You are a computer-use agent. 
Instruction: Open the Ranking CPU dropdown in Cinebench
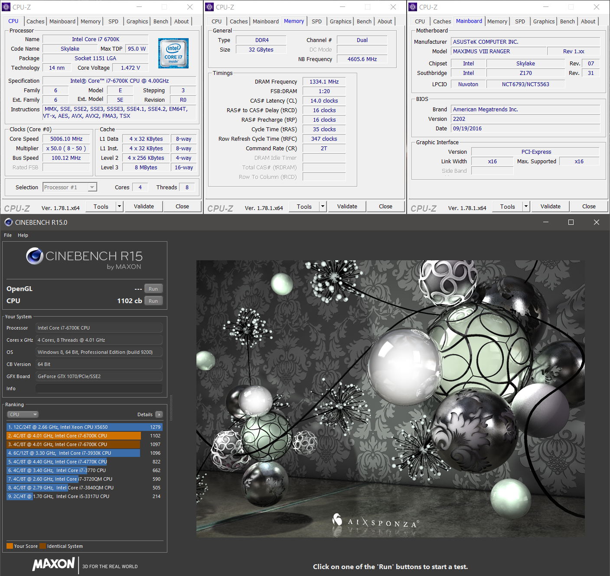pyautogui.click(x=23, y=414)
